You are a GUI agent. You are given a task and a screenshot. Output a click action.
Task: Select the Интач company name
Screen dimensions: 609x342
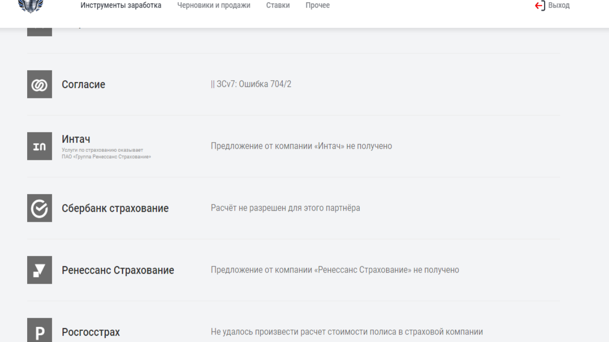point(76,139)
